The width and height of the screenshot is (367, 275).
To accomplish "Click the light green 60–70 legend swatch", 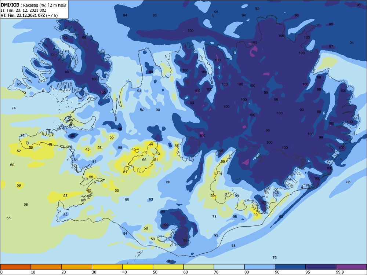I will pyautogui.click(x=199, y=267).
